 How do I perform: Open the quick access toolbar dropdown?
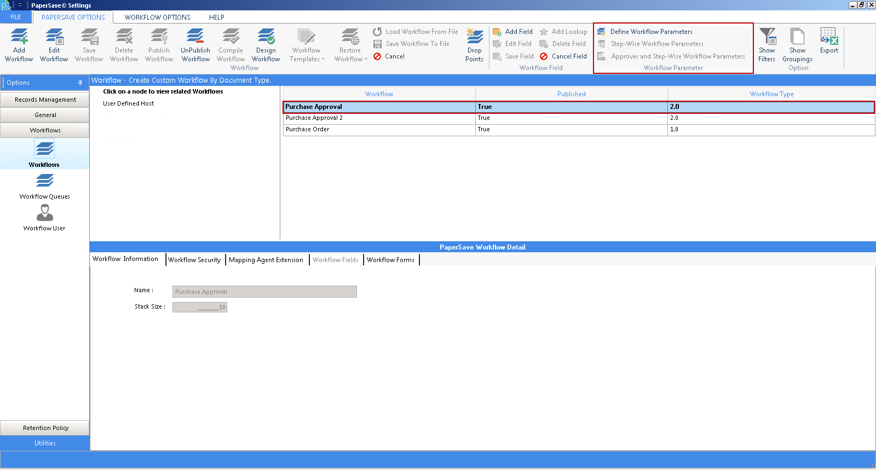20,5
